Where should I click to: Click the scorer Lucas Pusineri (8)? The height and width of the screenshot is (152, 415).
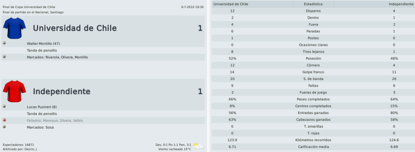pyautogui.click(x=42, y=107)
